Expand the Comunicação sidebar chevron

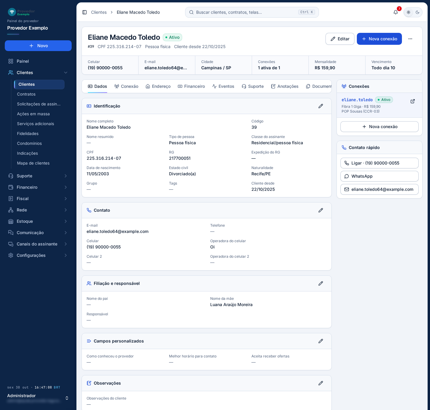pyautogui.click(x=66, y=233)
